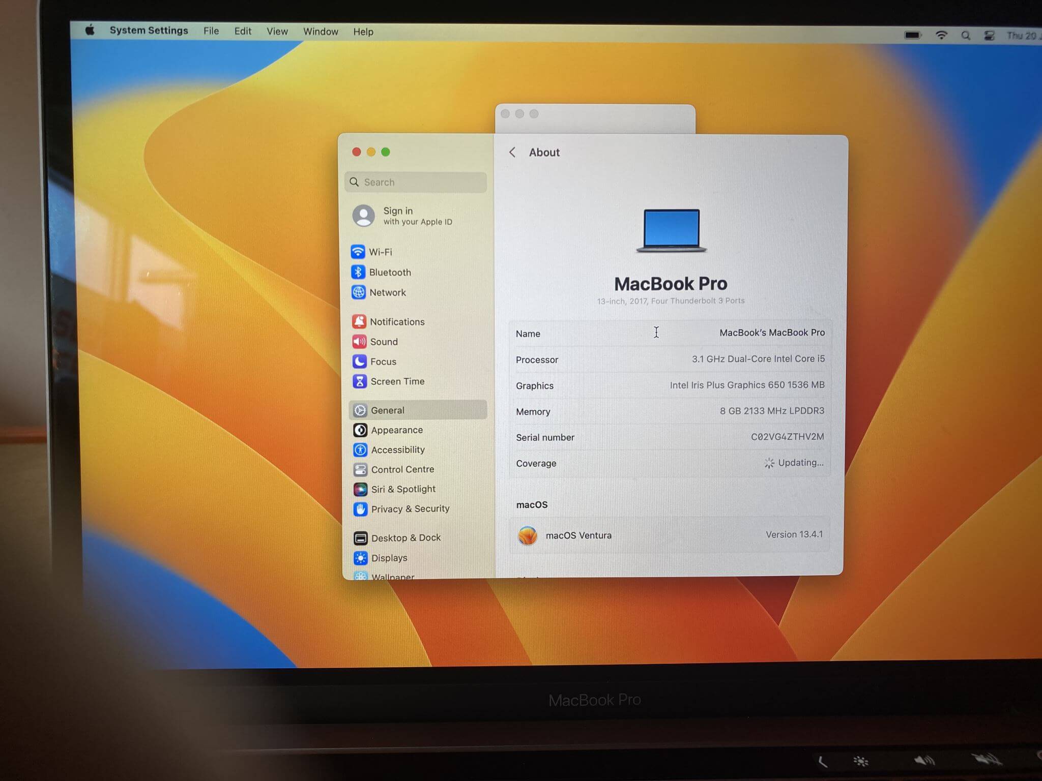1042x781 pixels.
Task: Click the About page title
Action: (x=544, y=153)
